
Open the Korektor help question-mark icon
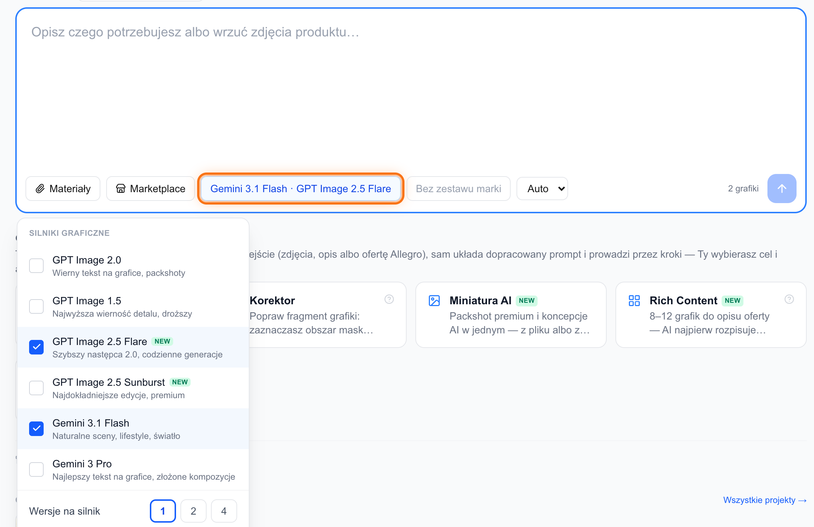pyautogui.click(x=389, y=299)
